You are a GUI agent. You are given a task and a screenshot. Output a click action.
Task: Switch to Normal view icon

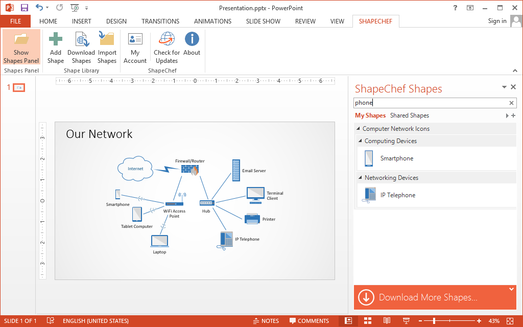pyautogui.click(x=348, y=321)
